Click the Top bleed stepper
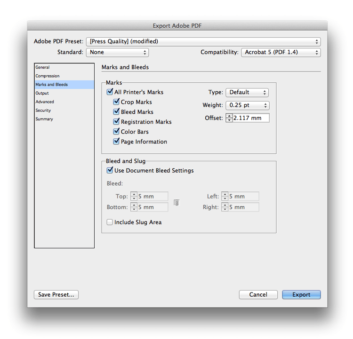The width and height of the screenshot is (353, 339). coord(134,196)
